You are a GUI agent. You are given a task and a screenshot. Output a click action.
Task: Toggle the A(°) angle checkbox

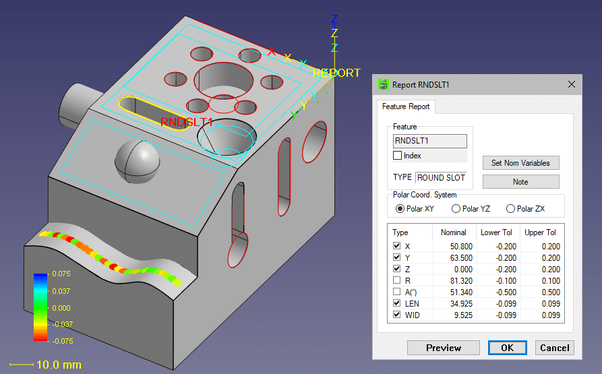pyautogui.click(x=396, y=292)
